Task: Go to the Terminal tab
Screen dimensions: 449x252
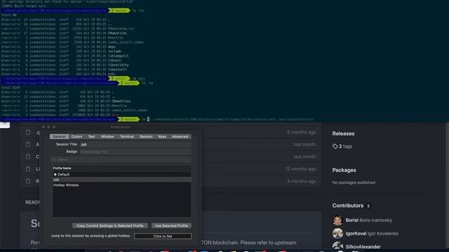Action: (127, 136)
